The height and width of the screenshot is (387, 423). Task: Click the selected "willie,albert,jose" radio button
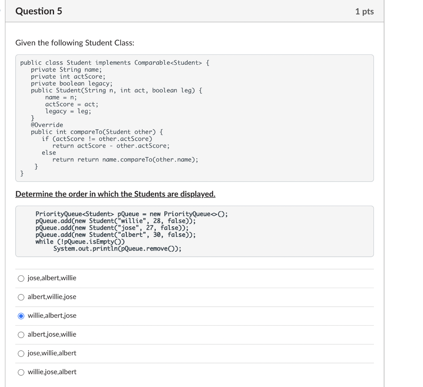point(21,316)
